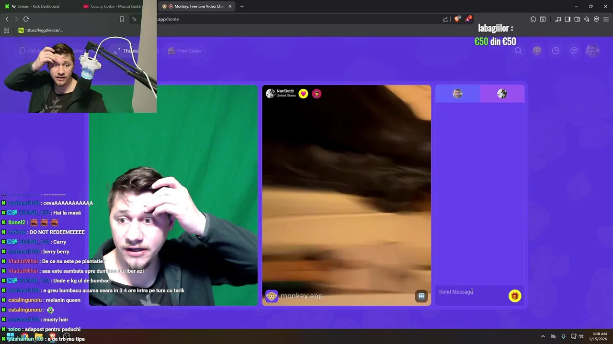Close the Monkey browser tab
The image size is (613, 344).
(230, 6)
